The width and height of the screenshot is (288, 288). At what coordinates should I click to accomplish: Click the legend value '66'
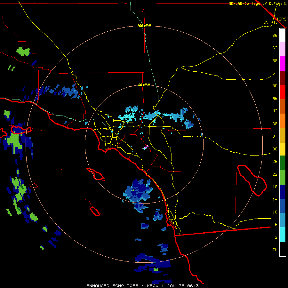click(x=275, y=35)
